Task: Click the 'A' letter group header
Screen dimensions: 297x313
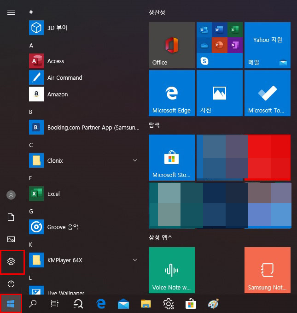Action: coord(31,46)
